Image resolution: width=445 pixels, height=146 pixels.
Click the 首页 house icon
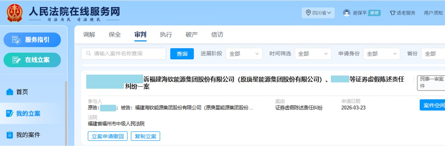pos(10,92)
